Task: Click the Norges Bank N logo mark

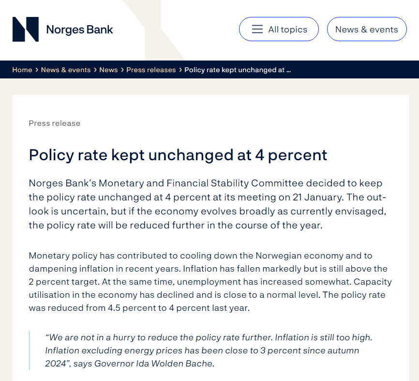Action: pos(25,29)
